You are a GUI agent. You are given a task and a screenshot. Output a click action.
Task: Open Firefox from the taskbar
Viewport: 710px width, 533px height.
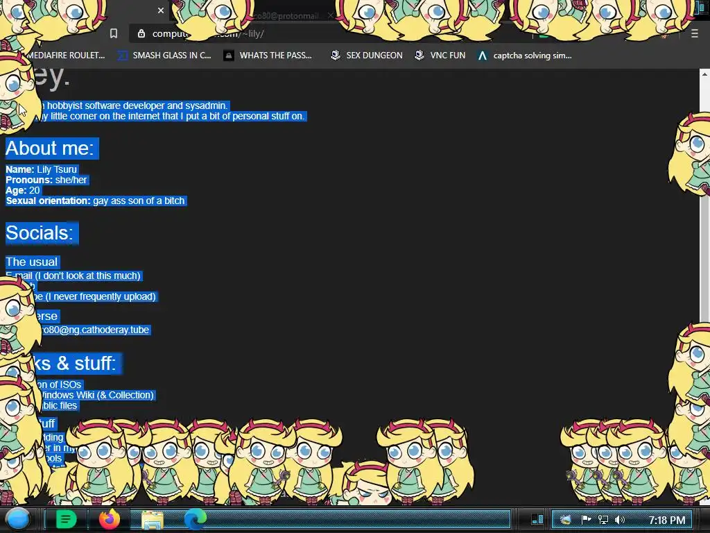[109, 519]
